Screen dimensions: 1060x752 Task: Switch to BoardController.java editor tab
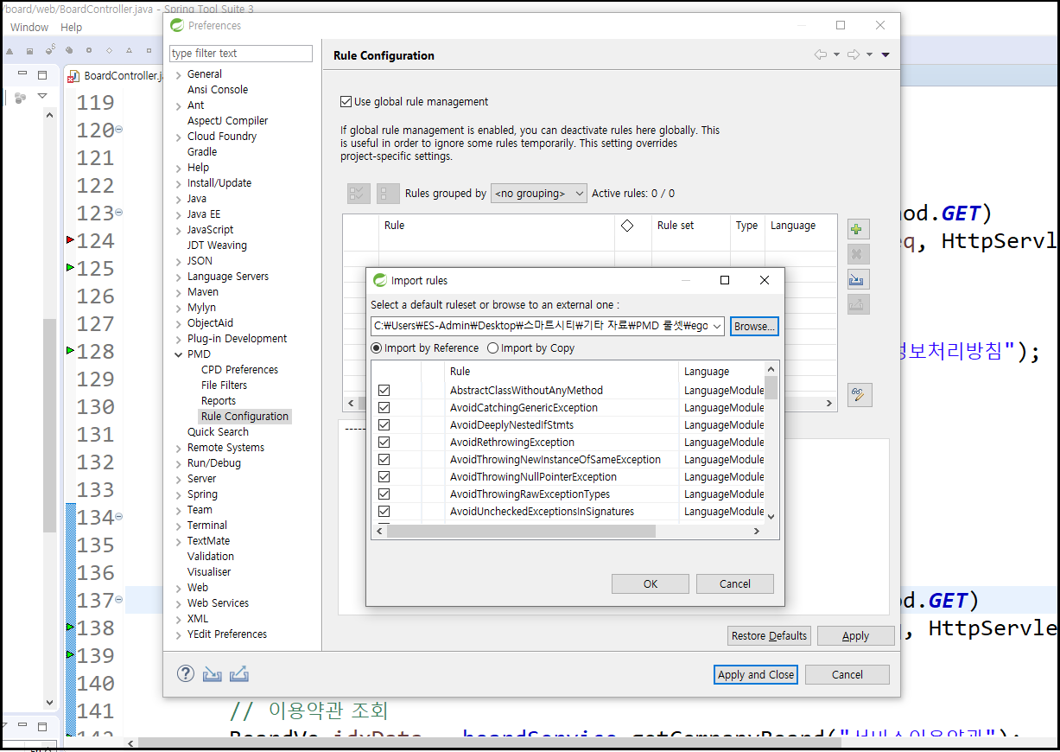click(115, 76)
